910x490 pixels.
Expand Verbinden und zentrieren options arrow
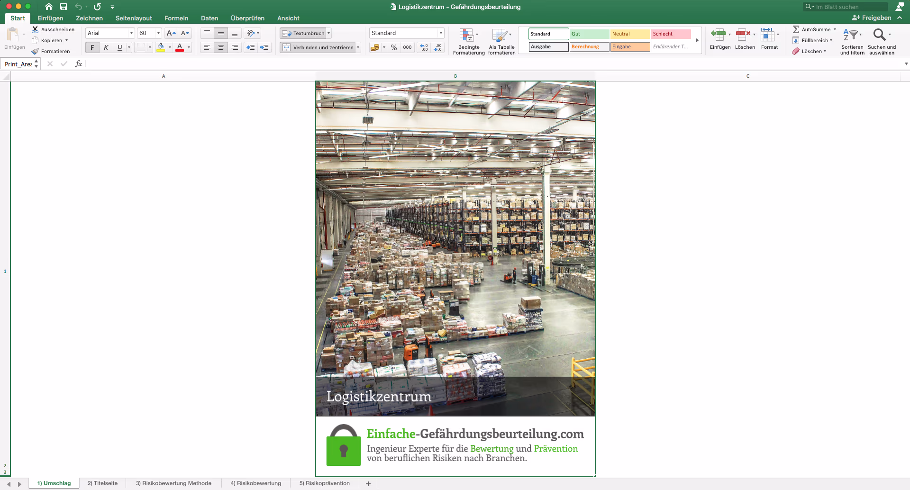(358, 47)
